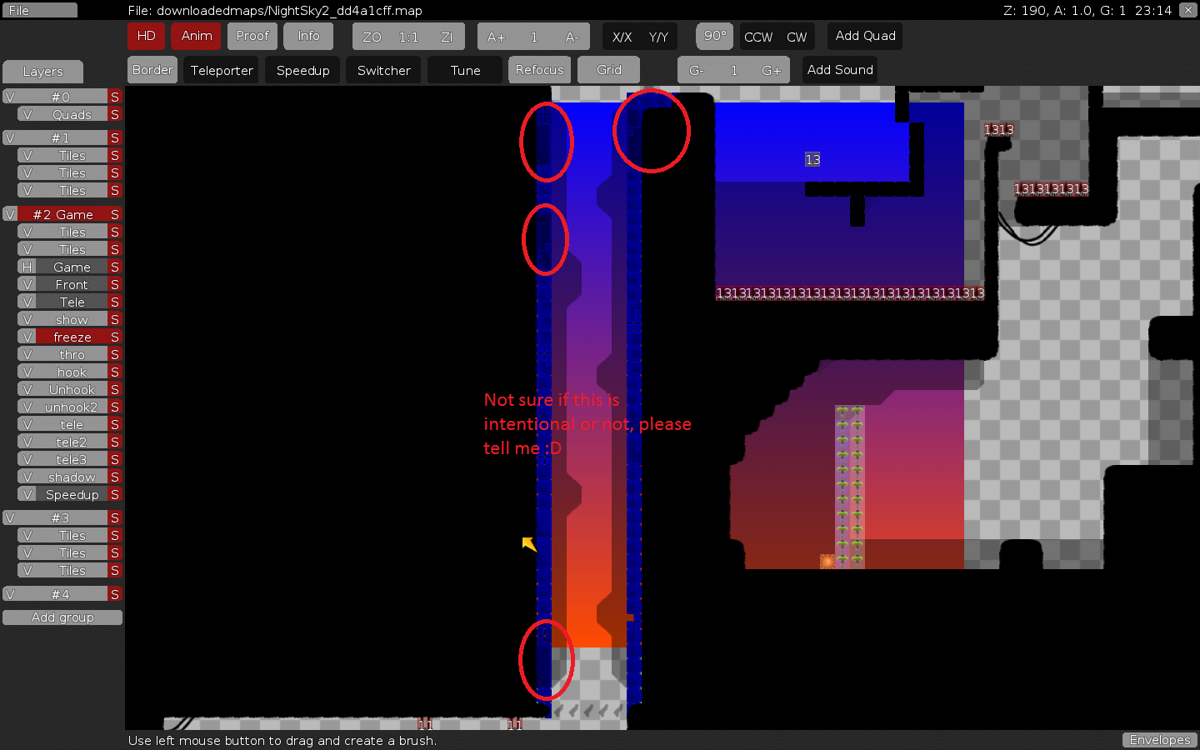Click the Add Quad button
Image resolution: width=1200 pixels, height=750 pixels.
(x=865, y=36)
